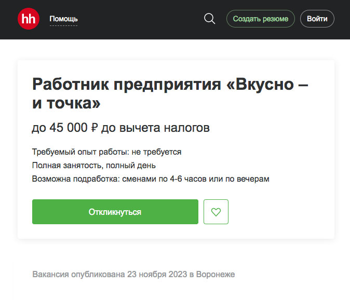Screen dimensions: 350x300
Task: Open the Помощь menu
Action: (64, 19)
